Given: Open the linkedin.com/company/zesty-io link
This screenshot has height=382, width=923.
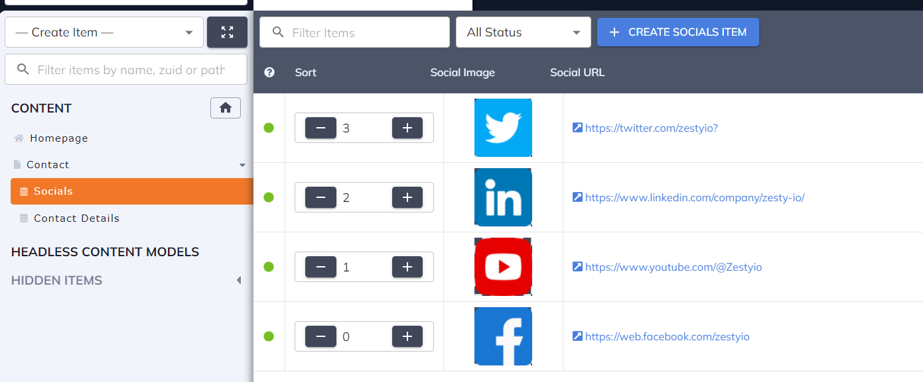Looking at the screenshot, I should pos(695,197).
